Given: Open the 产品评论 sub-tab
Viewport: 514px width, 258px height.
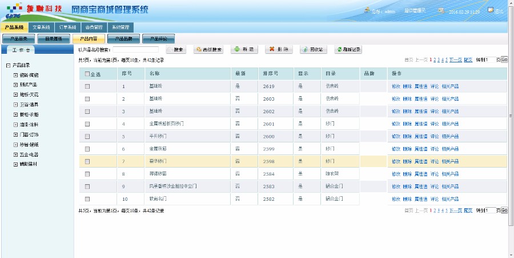Looking at the screenshot, I should click(159, 39).
